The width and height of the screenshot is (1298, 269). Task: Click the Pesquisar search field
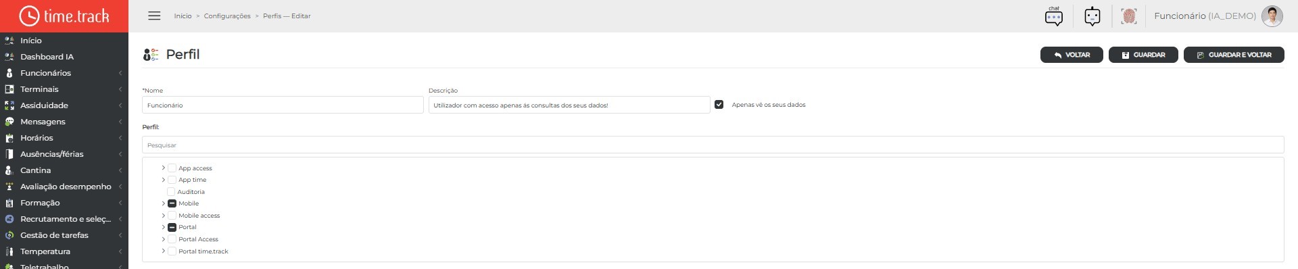(713, 145)
